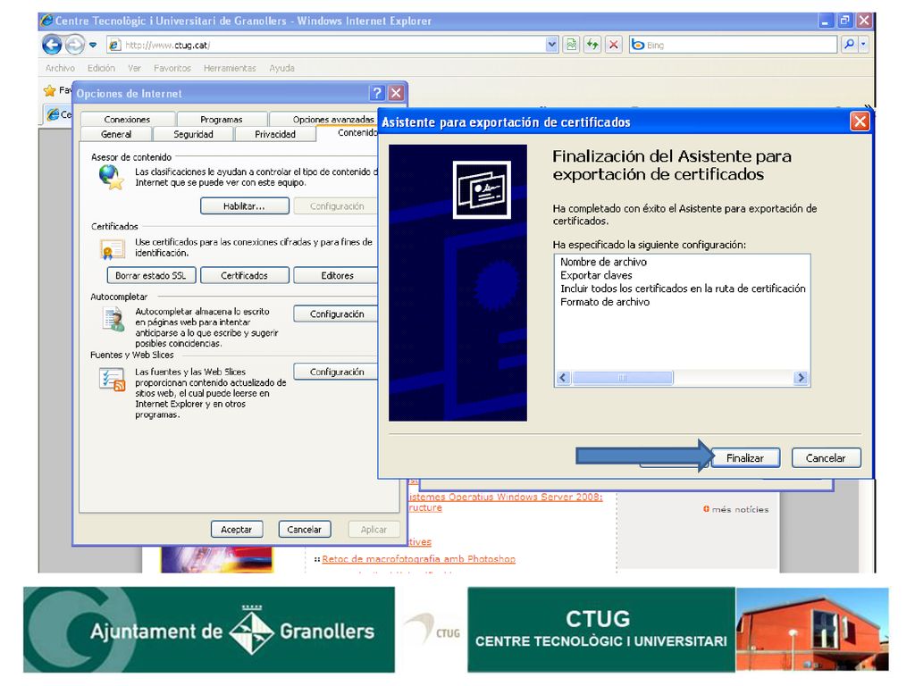Click Aceptar in Opciones de Internet
Image resolution: width=915 pixels, height=686 pixels.
click(236, 529)
